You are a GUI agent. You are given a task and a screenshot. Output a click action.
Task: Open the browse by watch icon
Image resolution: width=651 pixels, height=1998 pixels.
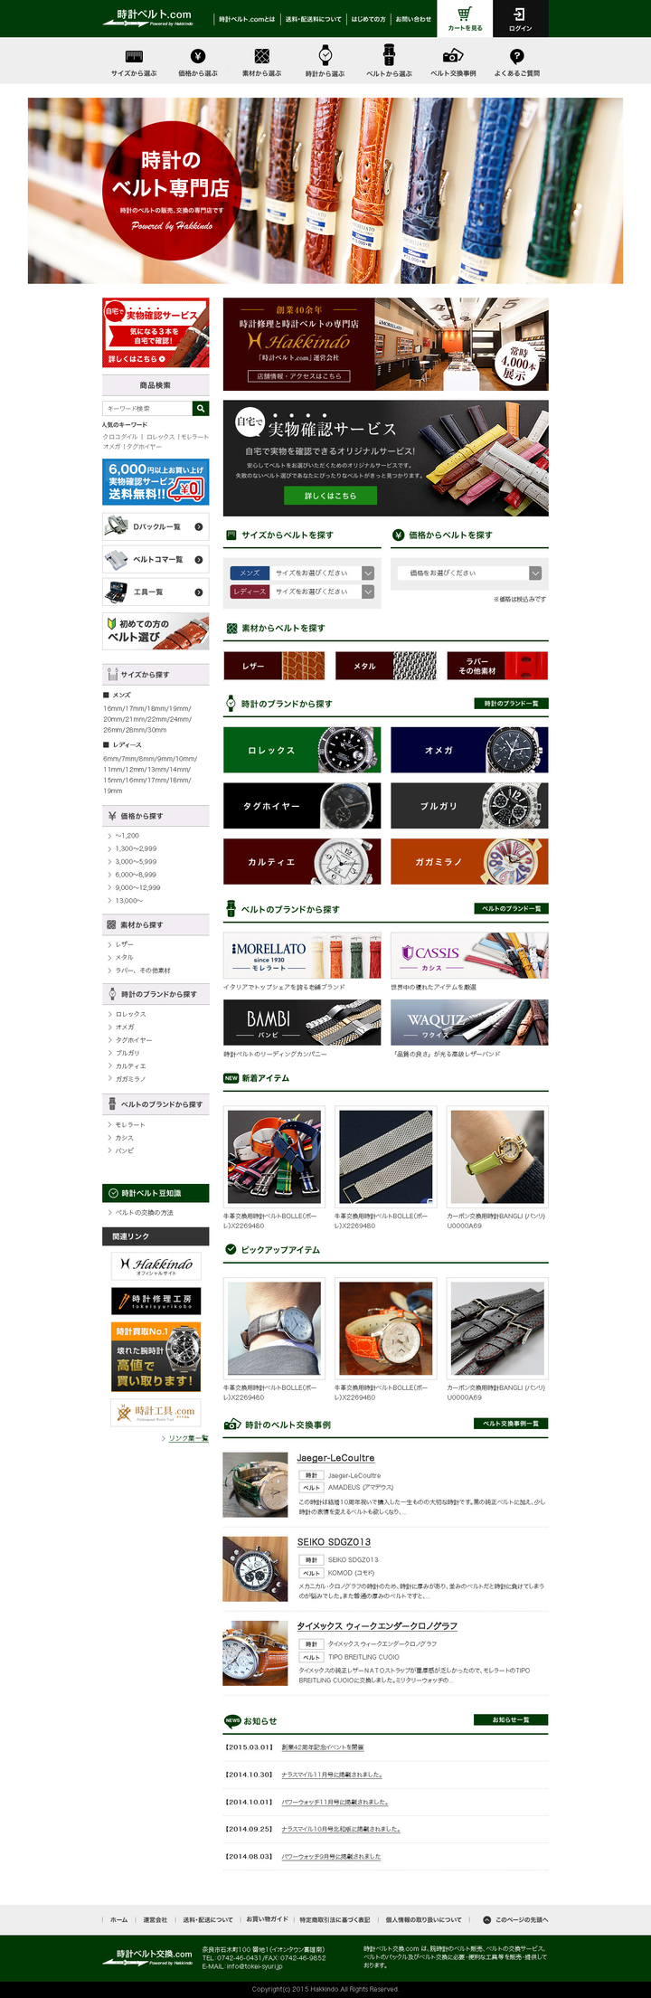pos(325,55)
